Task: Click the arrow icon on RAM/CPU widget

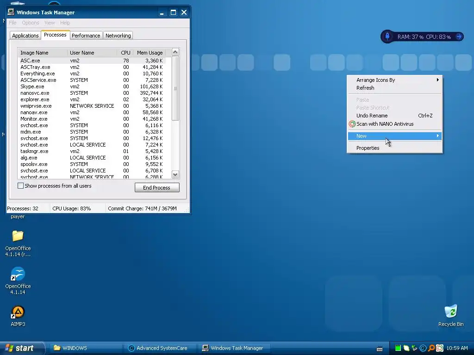Action: (x=459, y=37)
